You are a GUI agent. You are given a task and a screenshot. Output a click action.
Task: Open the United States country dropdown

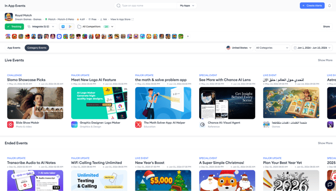click(x=239, y=48)
